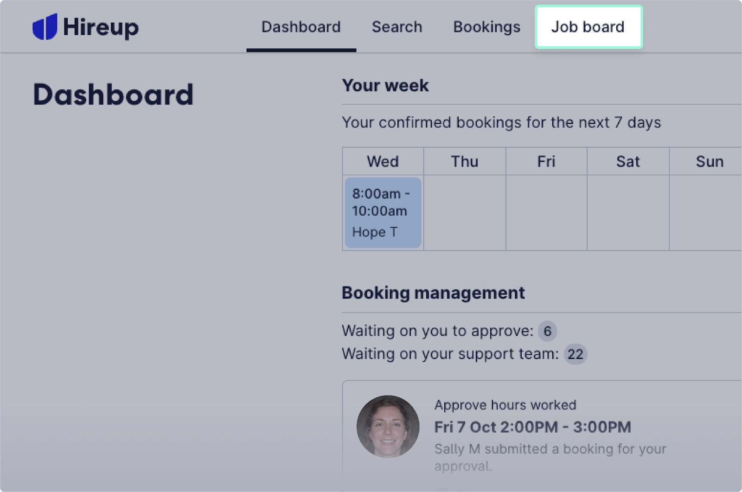Click the Thu calendar cell
This screenshot has height=492, width=742.
[464, 212]
